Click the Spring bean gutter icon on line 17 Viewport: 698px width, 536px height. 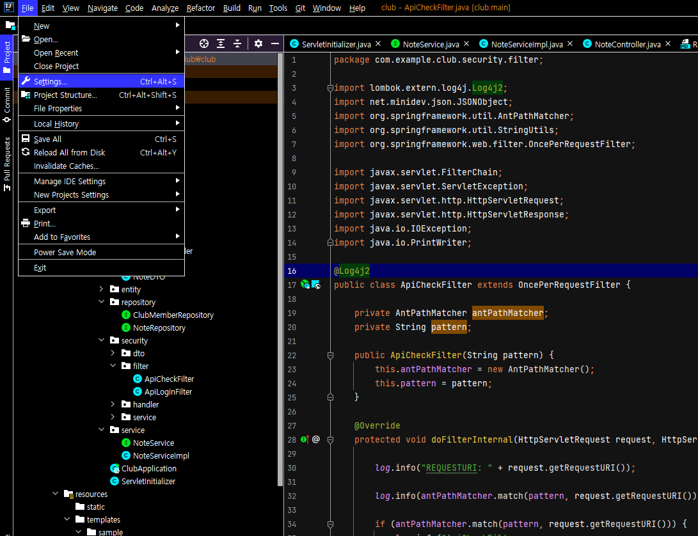315,285
